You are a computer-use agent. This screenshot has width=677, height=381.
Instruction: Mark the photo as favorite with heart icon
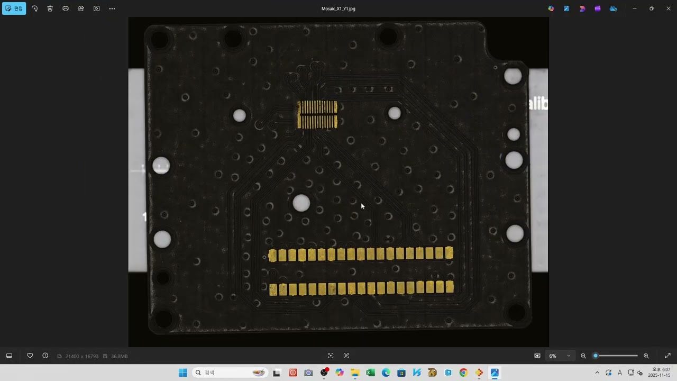[x=30, y=356]
